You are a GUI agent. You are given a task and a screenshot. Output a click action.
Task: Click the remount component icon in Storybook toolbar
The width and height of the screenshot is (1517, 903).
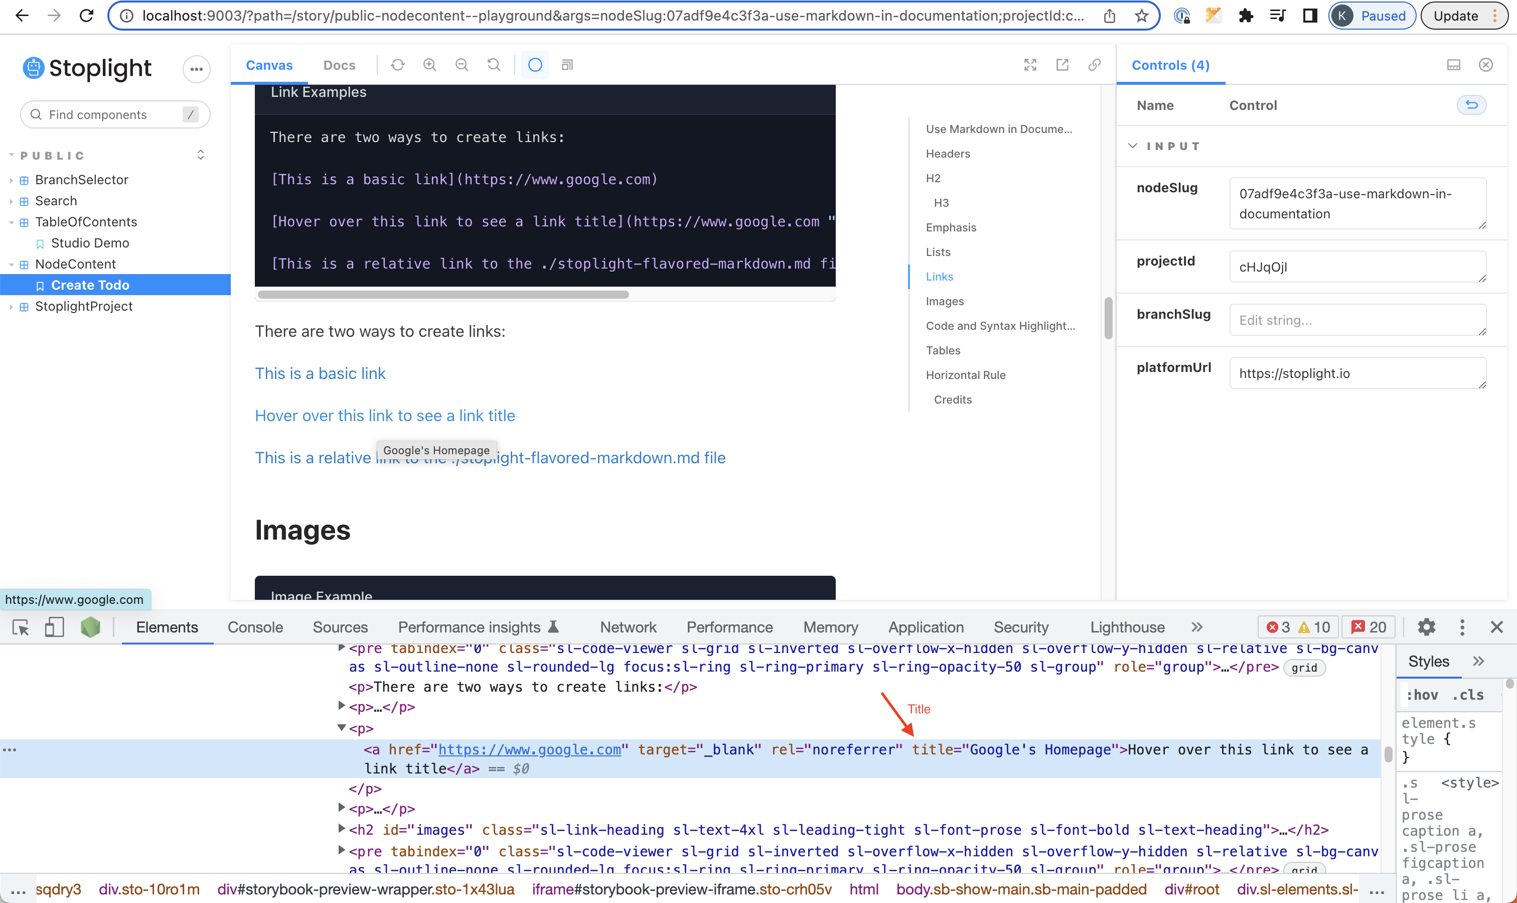(x=398, y=64)
